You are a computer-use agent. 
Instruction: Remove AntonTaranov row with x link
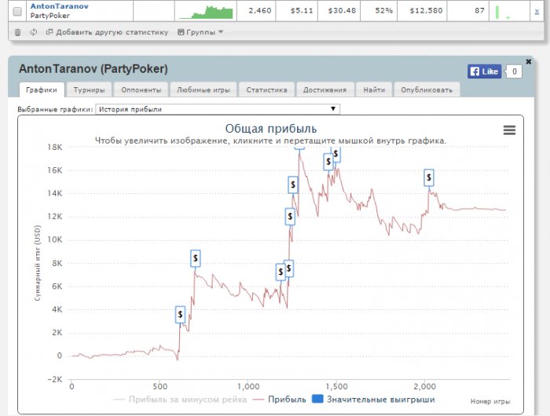pyautogui.click(x=537, y=11)
